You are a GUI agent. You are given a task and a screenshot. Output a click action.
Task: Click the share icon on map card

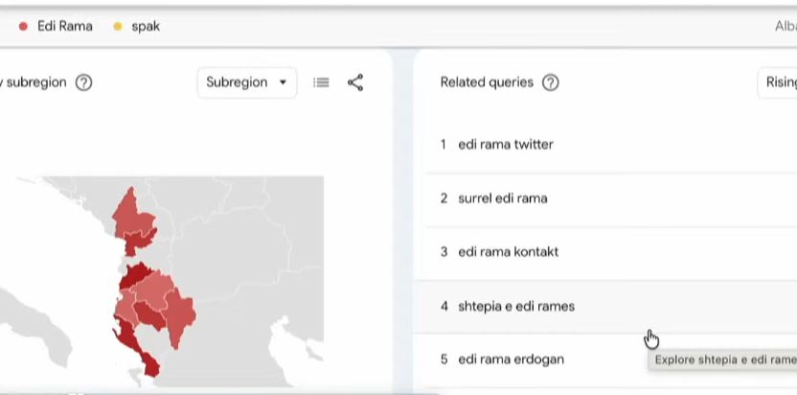tap(355, 82)
